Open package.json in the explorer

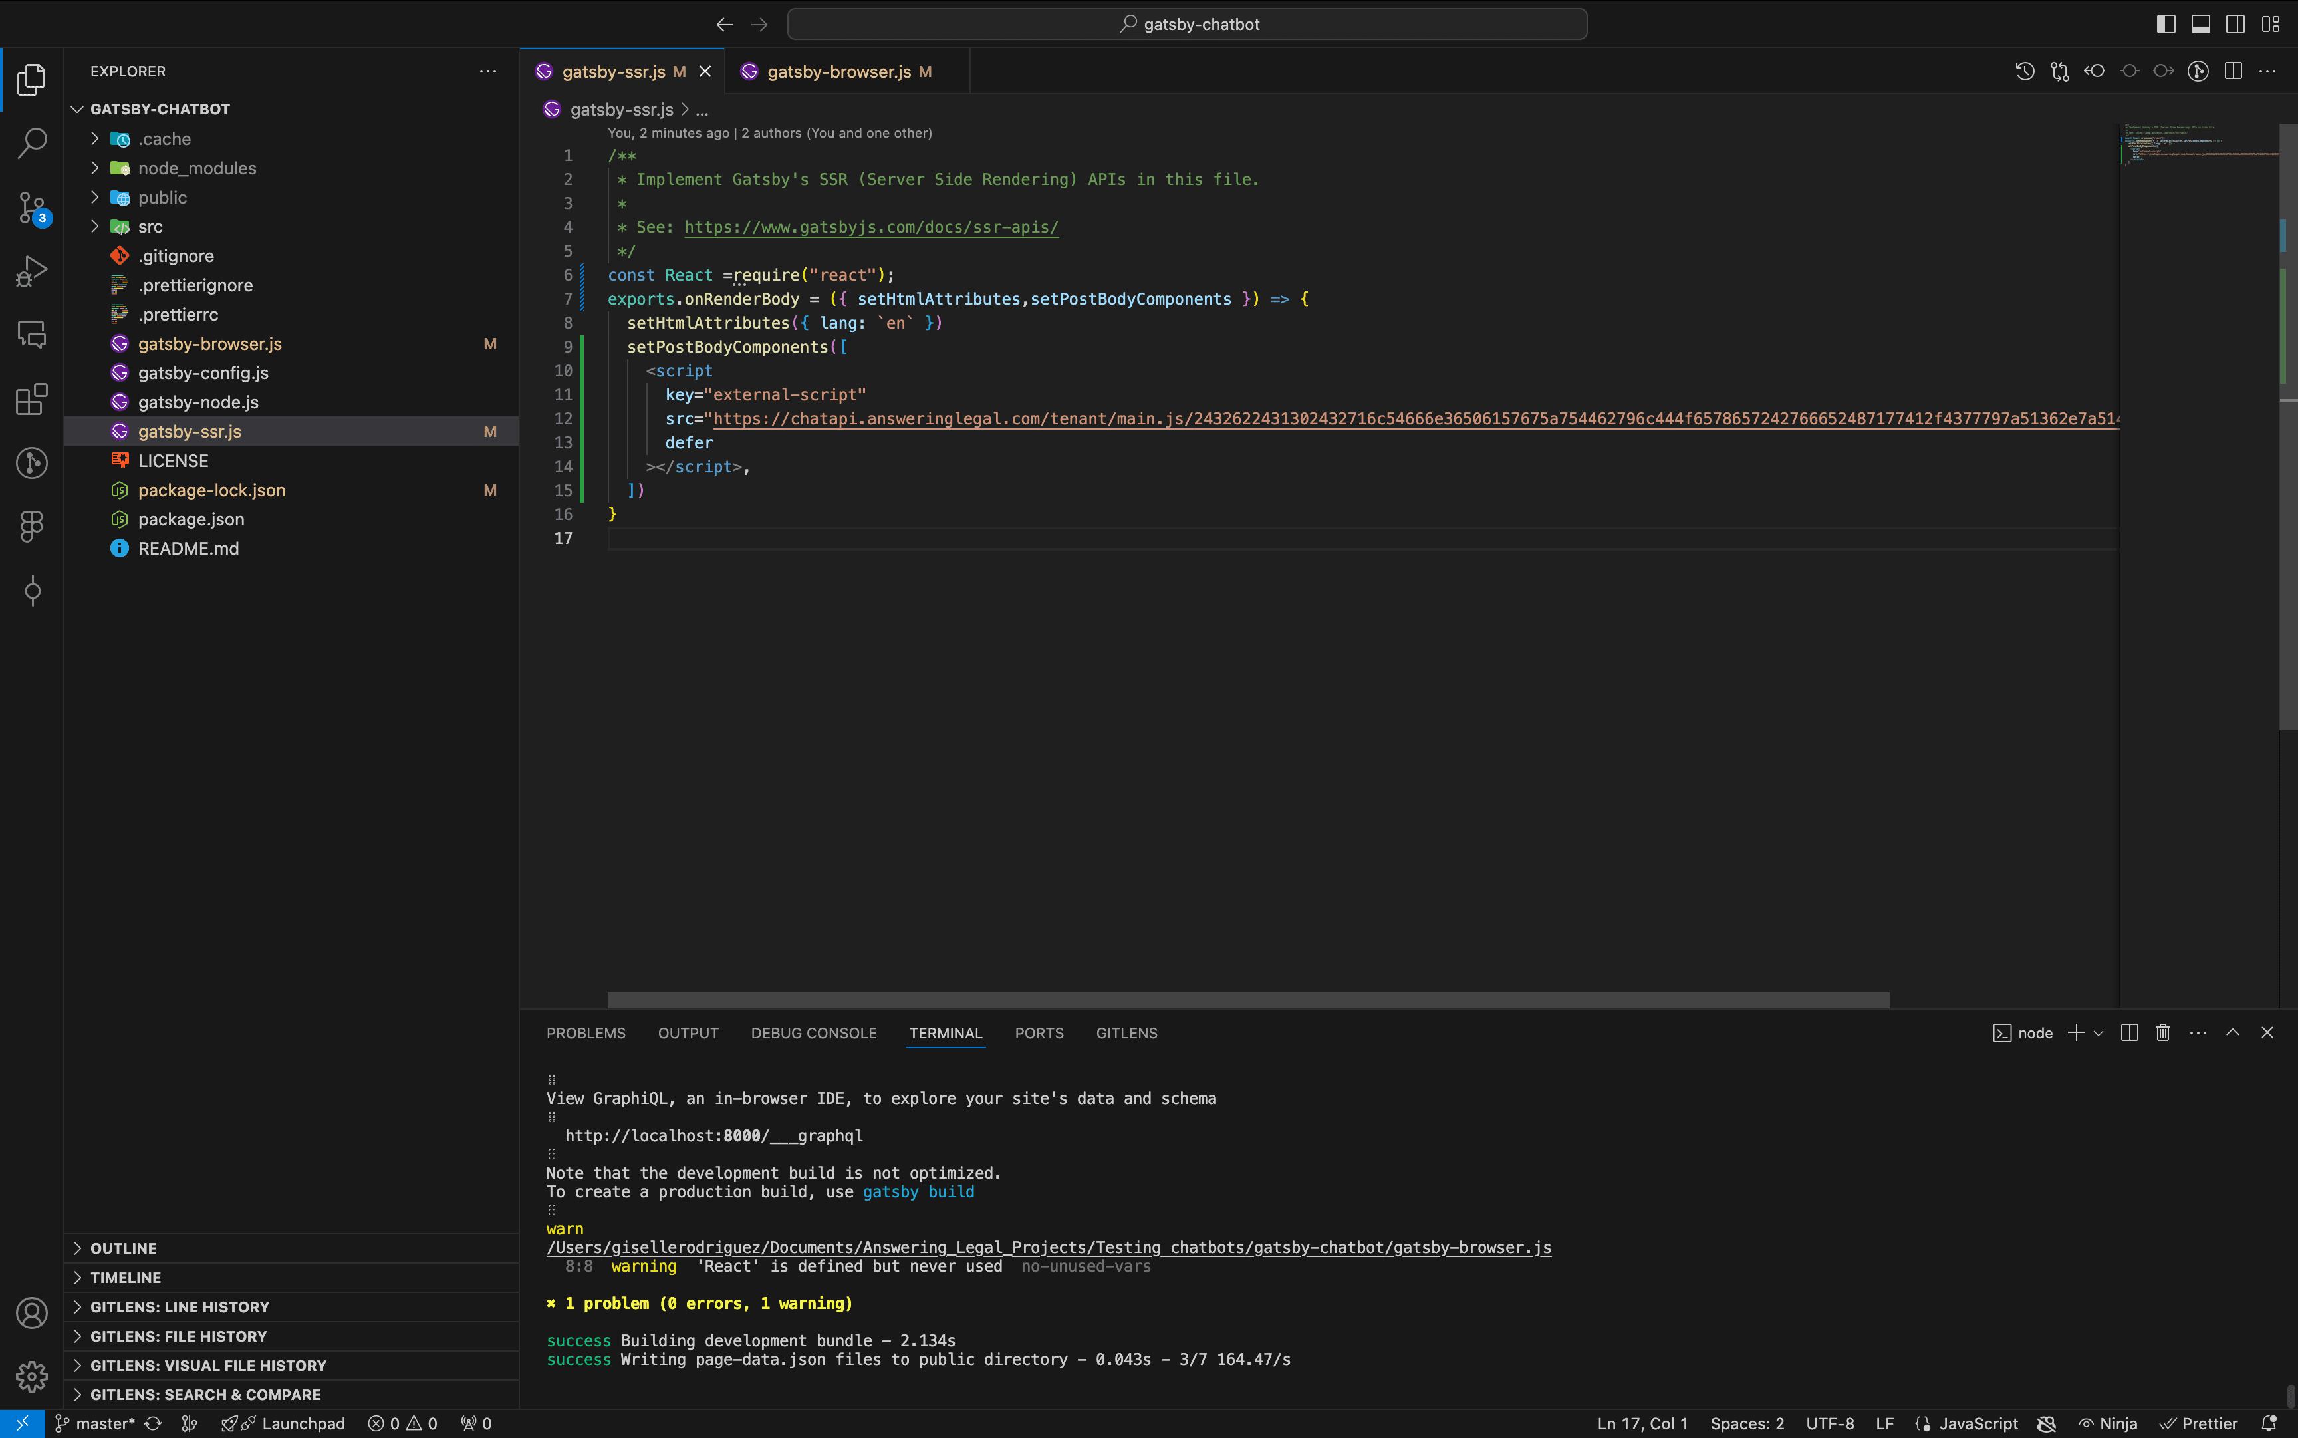(x=191, y=519)
